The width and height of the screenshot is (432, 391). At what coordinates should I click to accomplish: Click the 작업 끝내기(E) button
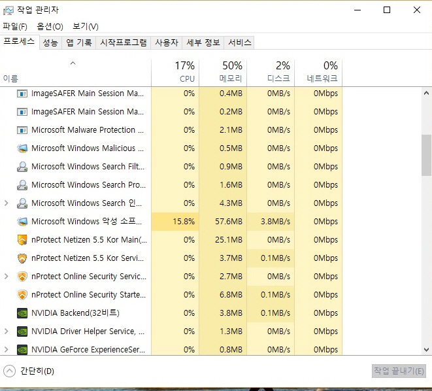(399, 371)
